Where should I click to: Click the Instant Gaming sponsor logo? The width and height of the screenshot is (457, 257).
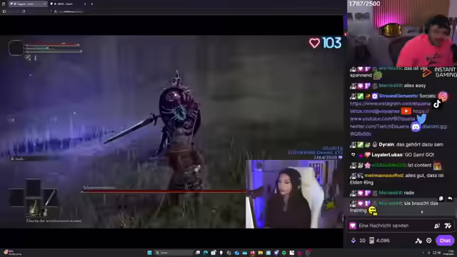pyautogui.click(x=439, y=72)
